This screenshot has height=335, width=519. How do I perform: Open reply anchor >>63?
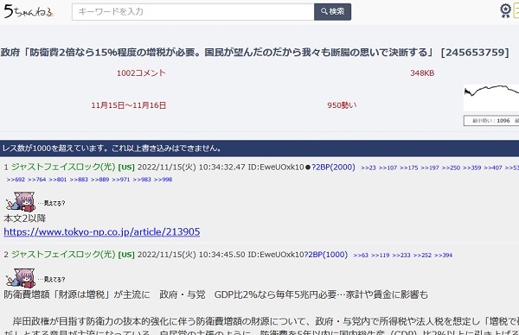pos(361,256)
